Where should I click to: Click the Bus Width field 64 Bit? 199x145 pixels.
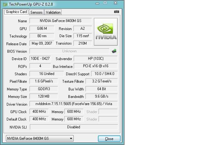point(102,89)
